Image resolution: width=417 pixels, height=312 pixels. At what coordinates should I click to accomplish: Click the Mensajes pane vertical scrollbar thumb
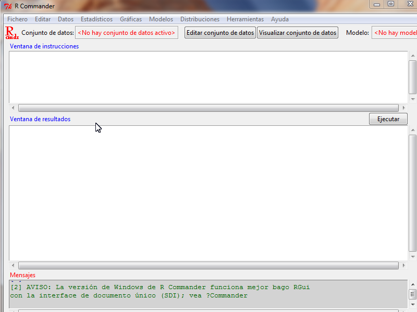(413, 294)
